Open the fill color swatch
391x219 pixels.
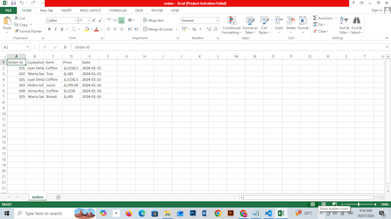coord(86,29)
